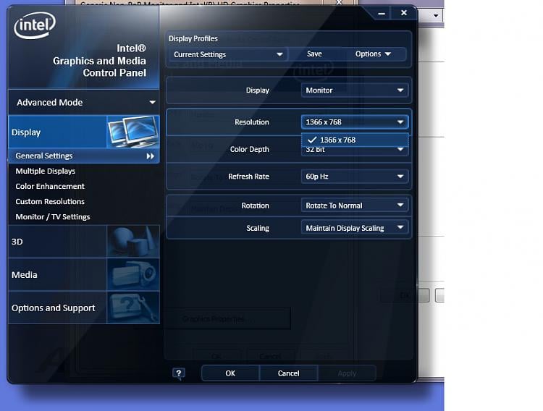Click the Resolution label
Screen dimensions: 543x411
pos(252,122)
